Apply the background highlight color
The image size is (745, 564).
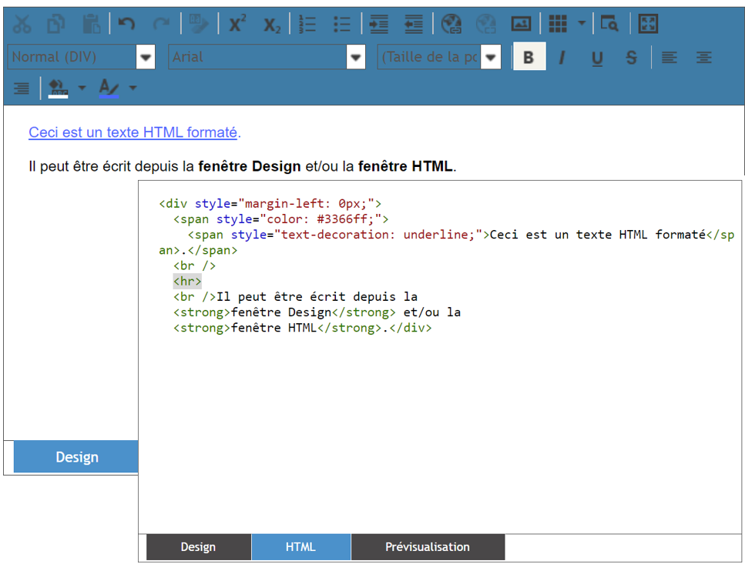point(58,88)
